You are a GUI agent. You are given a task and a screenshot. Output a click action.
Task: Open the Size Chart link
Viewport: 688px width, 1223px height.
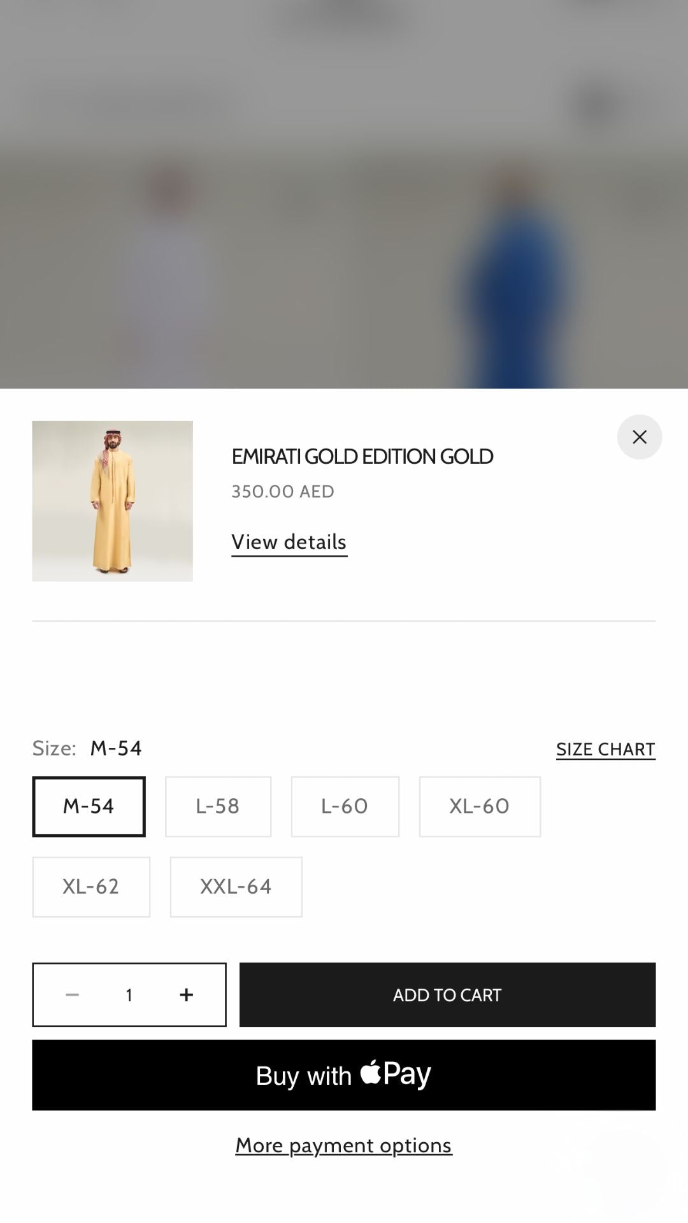pos(605,749)
